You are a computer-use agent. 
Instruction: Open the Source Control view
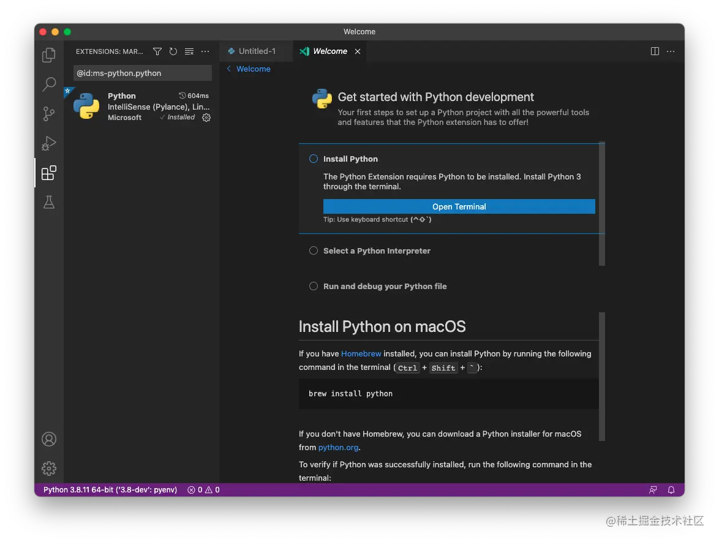[x=48, y=114]
